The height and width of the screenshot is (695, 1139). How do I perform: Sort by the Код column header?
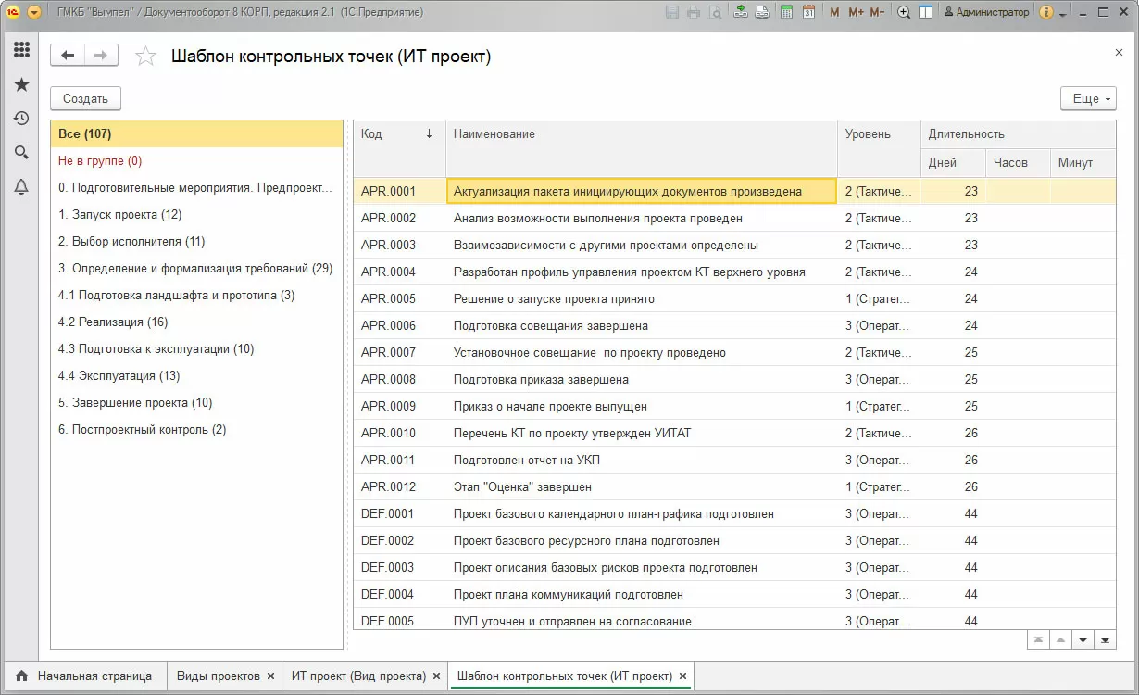click(398, 133)
